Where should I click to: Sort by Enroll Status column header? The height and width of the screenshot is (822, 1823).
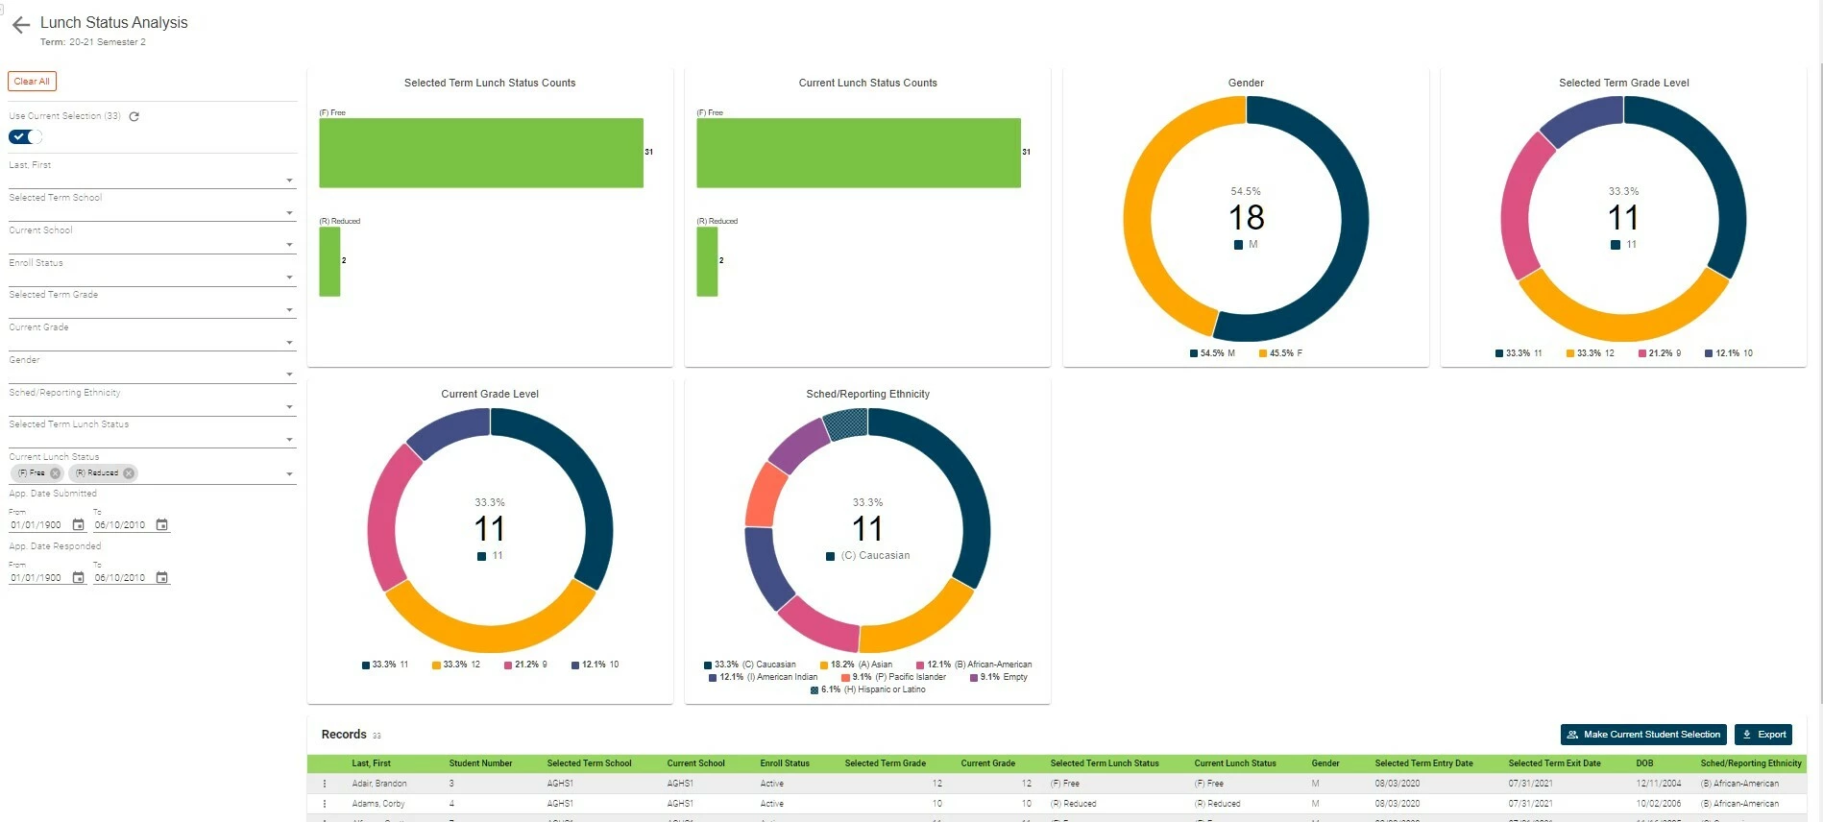coord(785,763)
